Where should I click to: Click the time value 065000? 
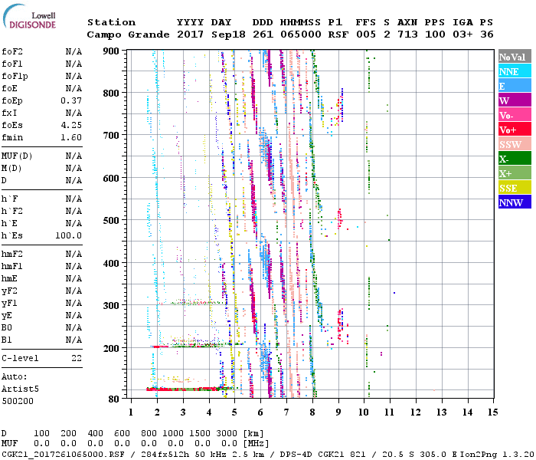click(x=301, y=34)
